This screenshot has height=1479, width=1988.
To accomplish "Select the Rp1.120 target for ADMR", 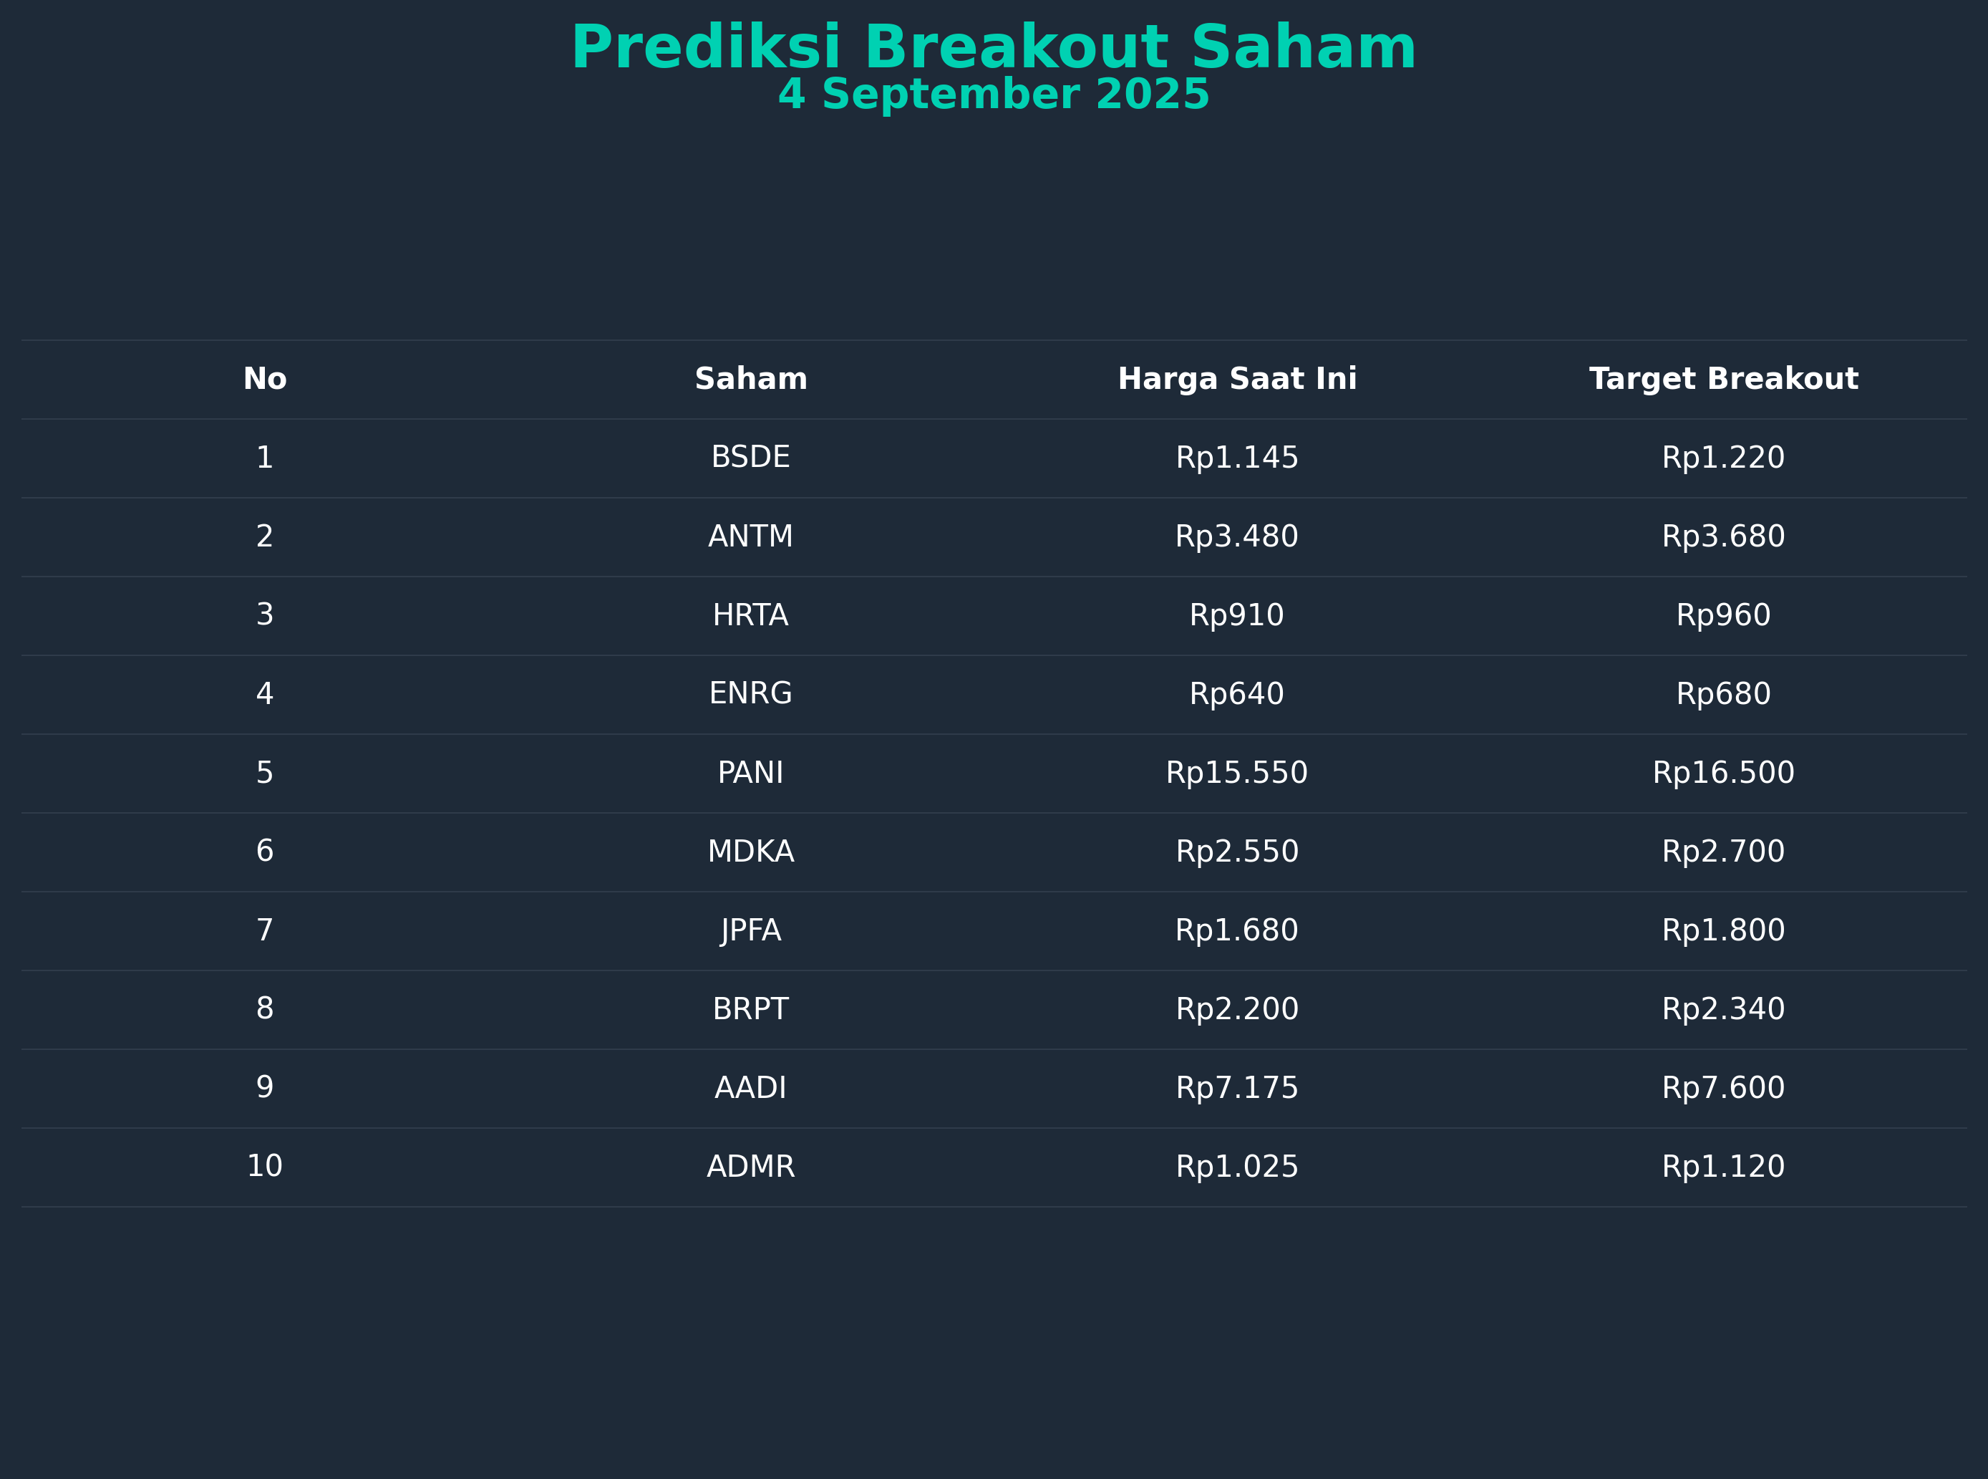I will point(1723,1167).
